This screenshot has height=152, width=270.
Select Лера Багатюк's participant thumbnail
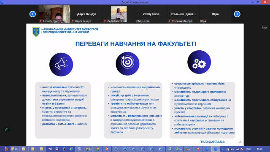pyautogui.click(x=119, y=14)
